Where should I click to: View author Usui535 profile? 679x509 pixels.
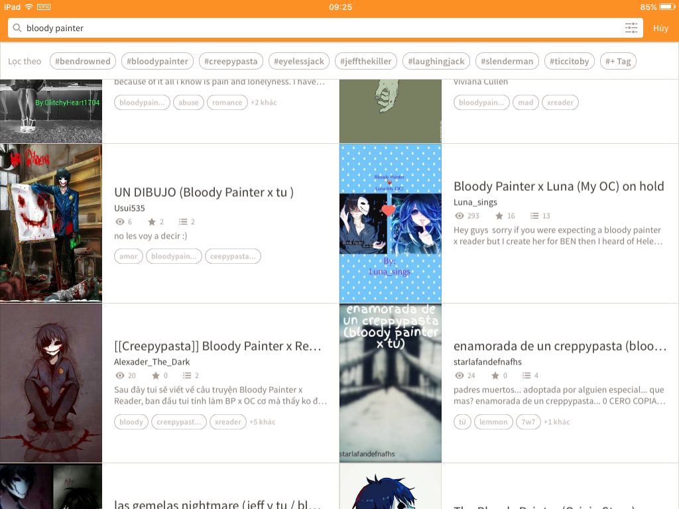tap(129, 208)
